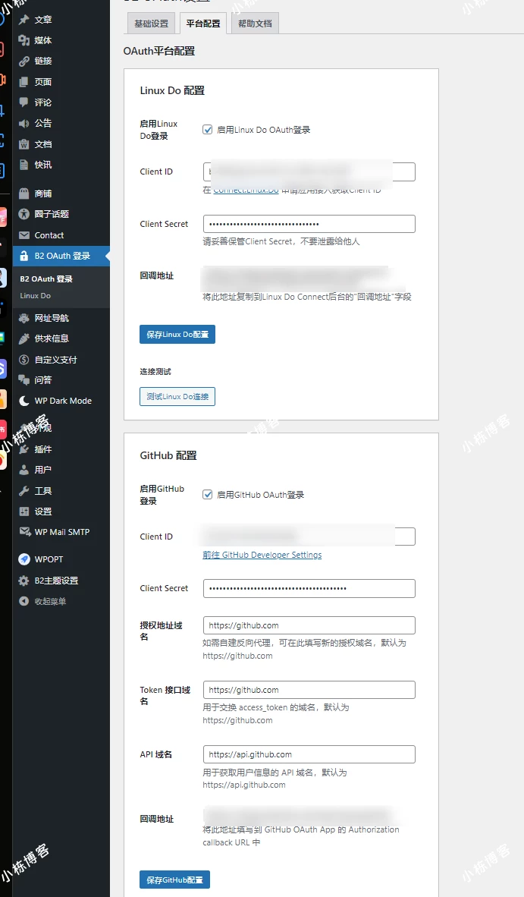The width and height of the screenshot is (524, 897).
Task: Click the Linux Do Client ID field
Action: click(309, 172)
